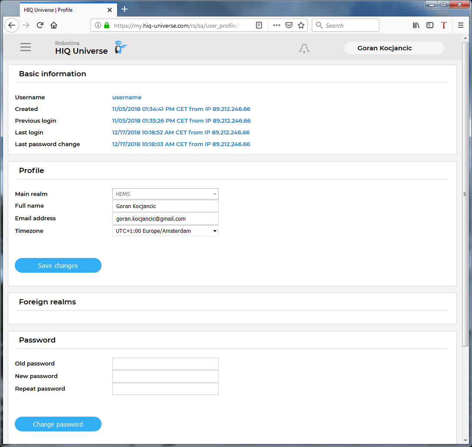Open the Timezone dropdown

point(165,231)
